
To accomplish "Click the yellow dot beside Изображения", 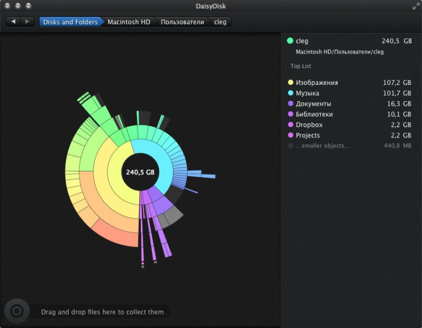I will 290,82.
